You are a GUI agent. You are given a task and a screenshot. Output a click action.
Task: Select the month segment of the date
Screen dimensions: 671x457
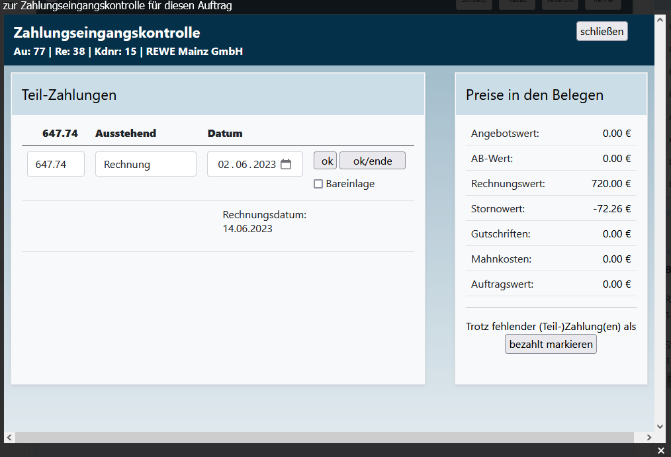[x=241, y=165]
